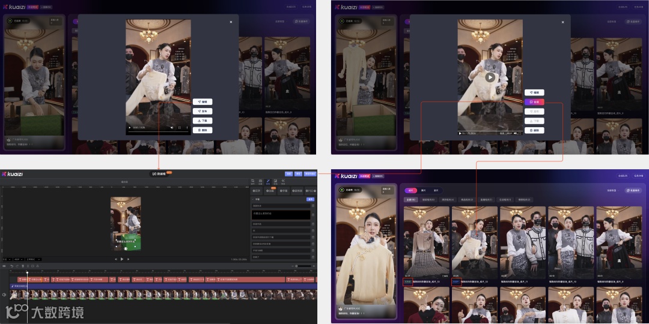Zoom in the timeline with the plus icon
649x324 pixels.
click(314, 266)
